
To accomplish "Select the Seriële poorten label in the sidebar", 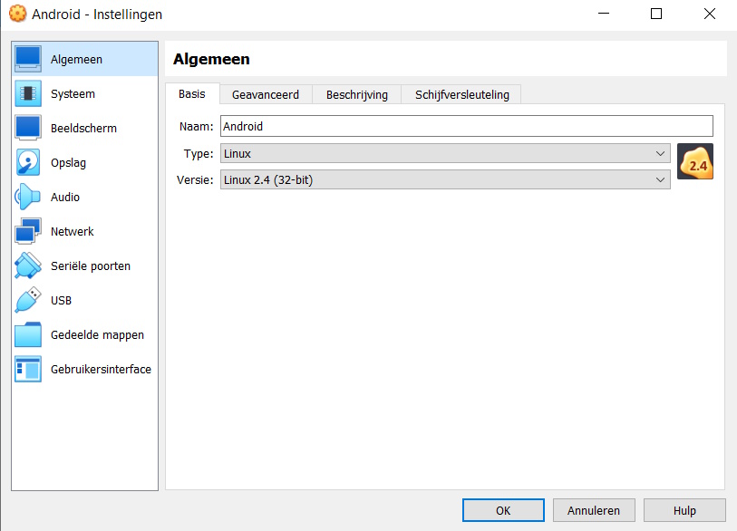I will coord(91,266).
